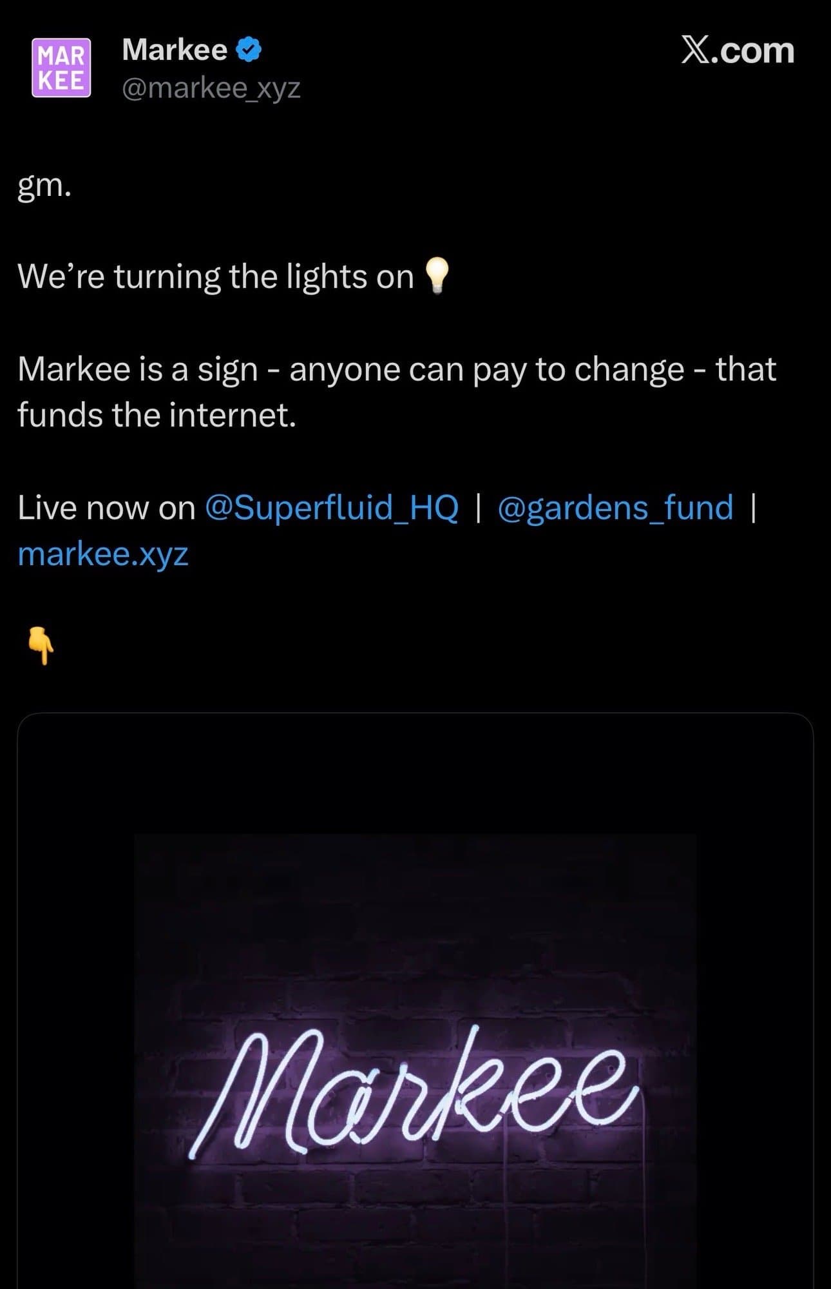Follow the markee.xyz link
Image resolution: width=831 pixels, height=1289 pixels.
(x=103, y=554)
